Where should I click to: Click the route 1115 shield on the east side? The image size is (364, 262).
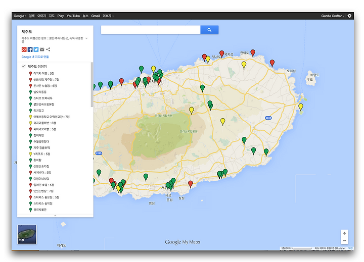(268, 118)
